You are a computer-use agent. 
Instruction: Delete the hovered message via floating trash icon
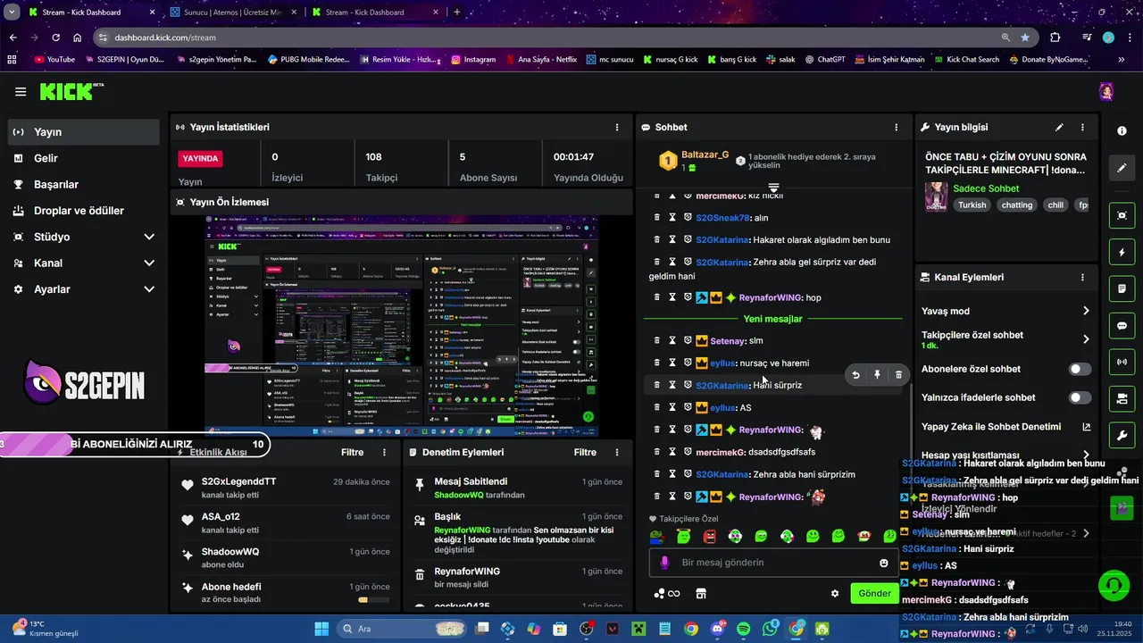(x=898, y=375)
